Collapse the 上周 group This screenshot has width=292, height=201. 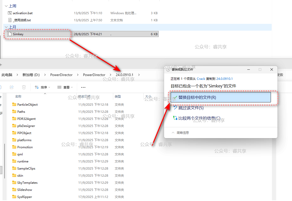[x=6, y=6]
